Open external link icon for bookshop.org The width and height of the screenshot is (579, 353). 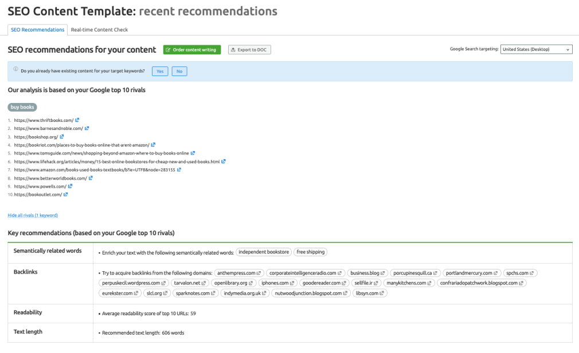(62, 137)
